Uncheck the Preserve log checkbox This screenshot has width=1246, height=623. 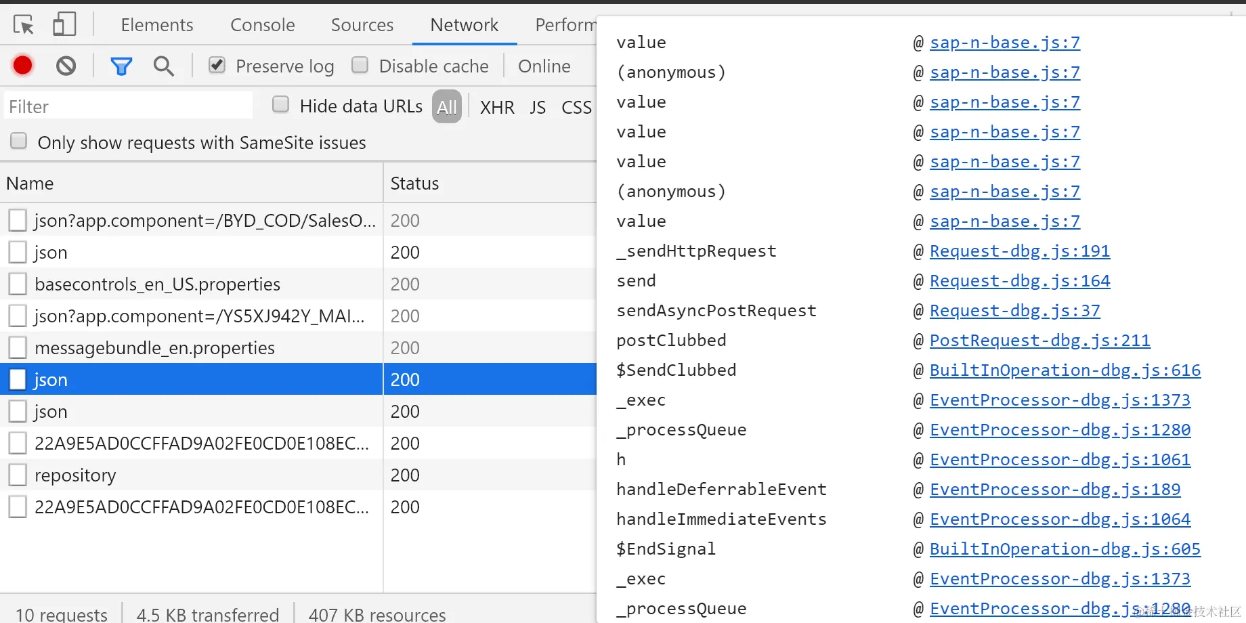(217, 65)
